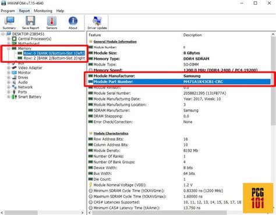Click the SDRAM Manufacturer row
This screenshot has width=276, height=215.
pos(179,110)
